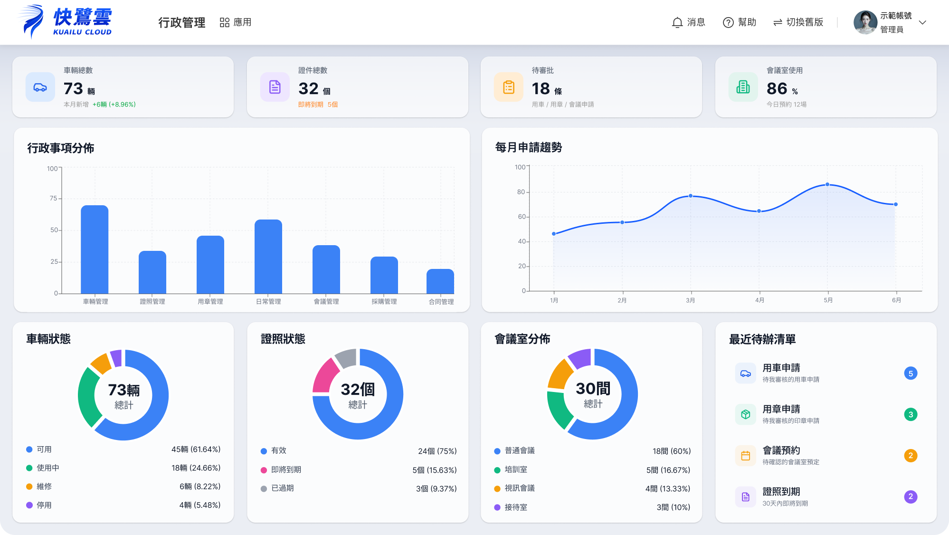Click the 消息 notification bell icon

677,22
